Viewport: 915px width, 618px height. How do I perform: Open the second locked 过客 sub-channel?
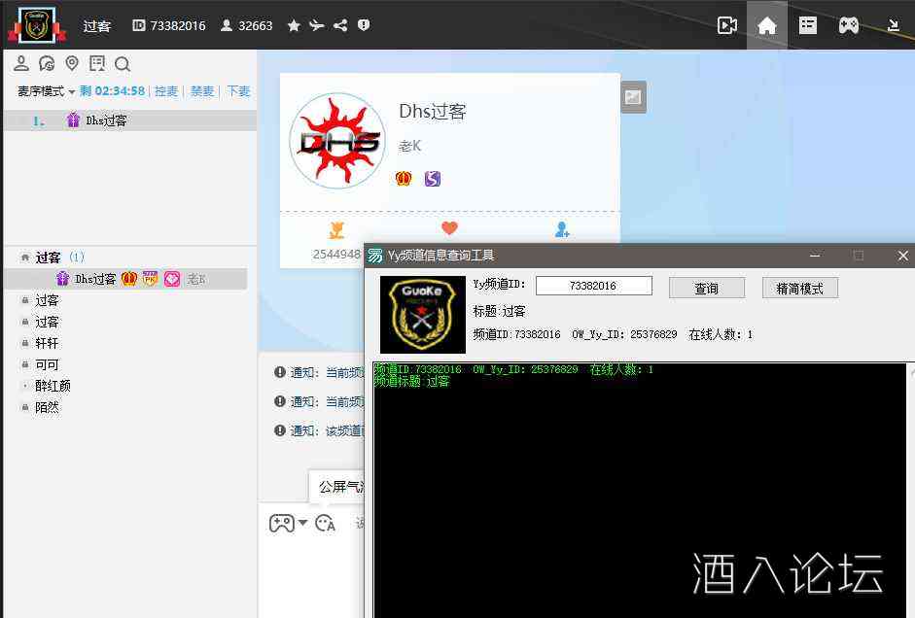(x=47, y=322)
